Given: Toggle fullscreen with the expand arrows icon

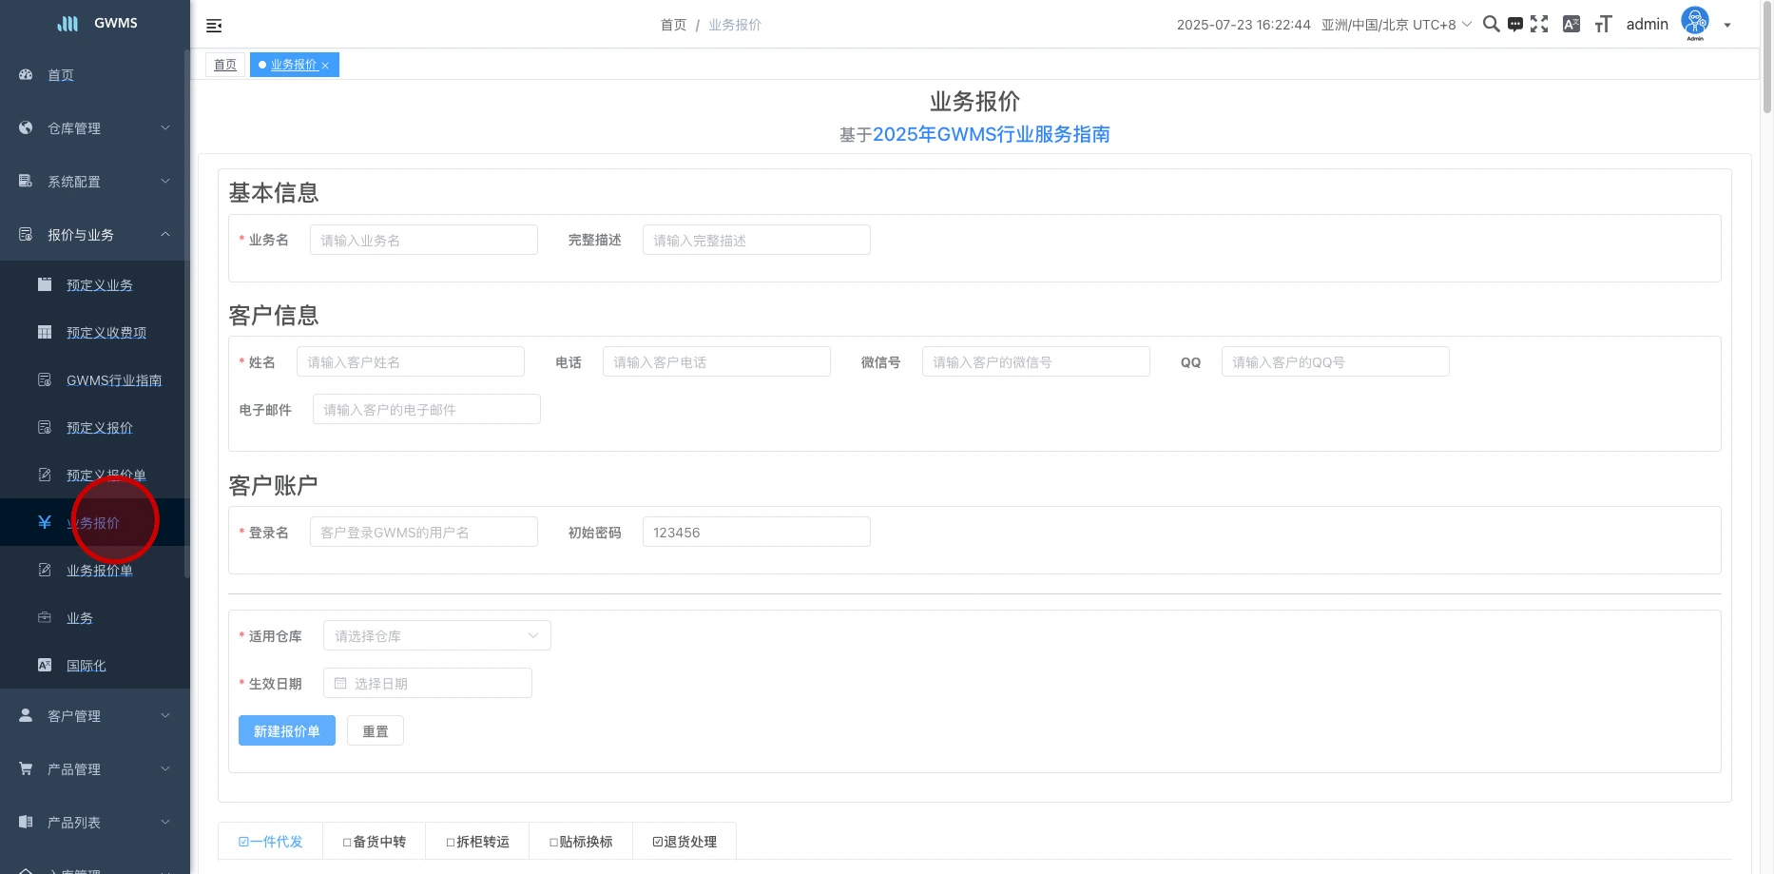Looking at the screenshot, I should point(1539,25).
